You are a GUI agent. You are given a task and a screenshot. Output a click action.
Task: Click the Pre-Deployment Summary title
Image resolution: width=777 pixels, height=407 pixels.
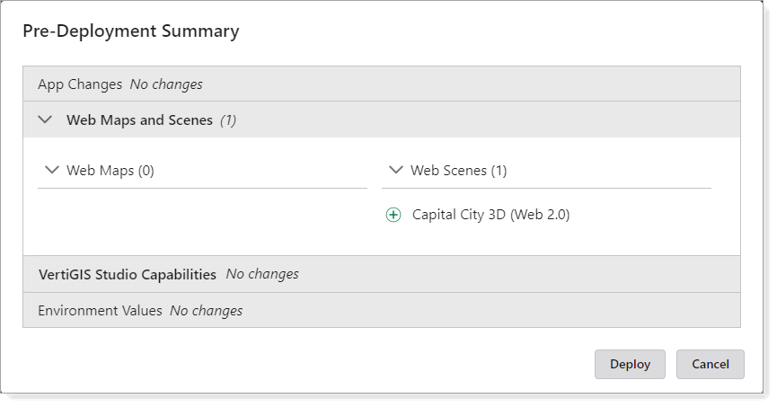click(x=130, y=31)
